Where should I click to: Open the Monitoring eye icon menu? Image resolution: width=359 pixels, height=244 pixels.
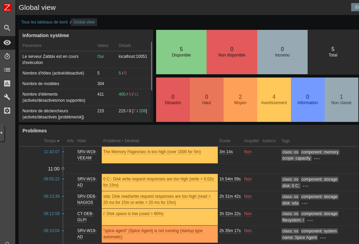tap(7, 43)
